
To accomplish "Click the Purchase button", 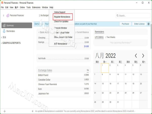I will [x=125, y=24].
